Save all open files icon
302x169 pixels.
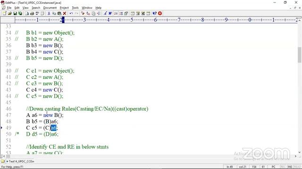(20, 14)
